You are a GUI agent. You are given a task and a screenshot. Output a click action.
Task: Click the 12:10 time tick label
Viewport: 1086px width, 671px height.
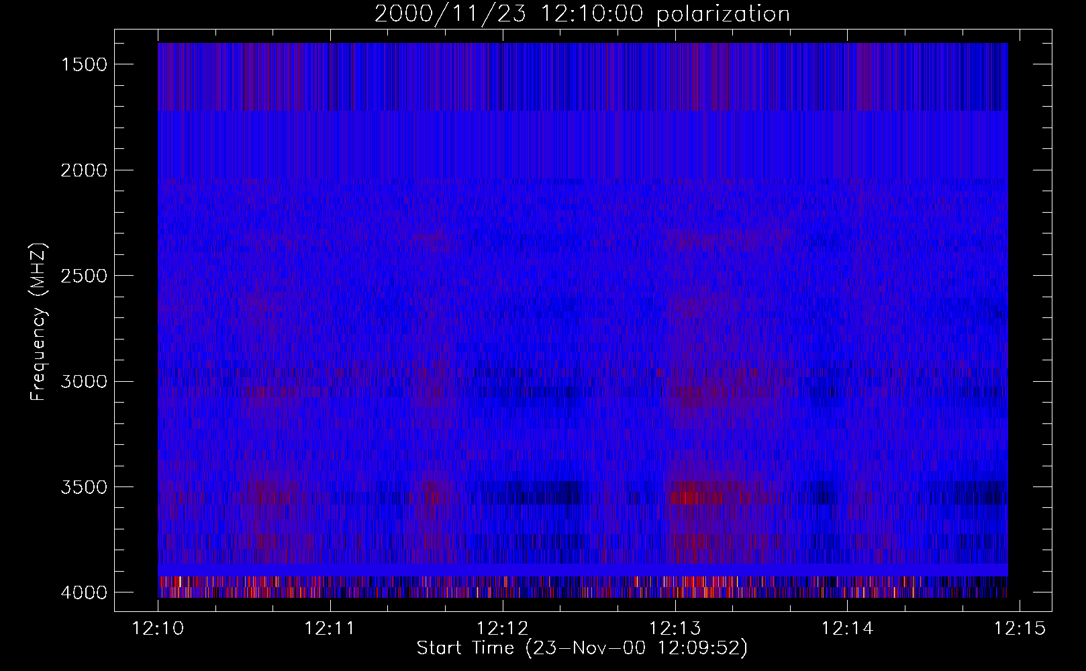(158, 629)
